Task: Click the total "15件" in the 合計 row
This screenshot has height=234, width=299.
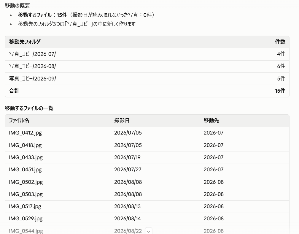Action: point(280,91)
